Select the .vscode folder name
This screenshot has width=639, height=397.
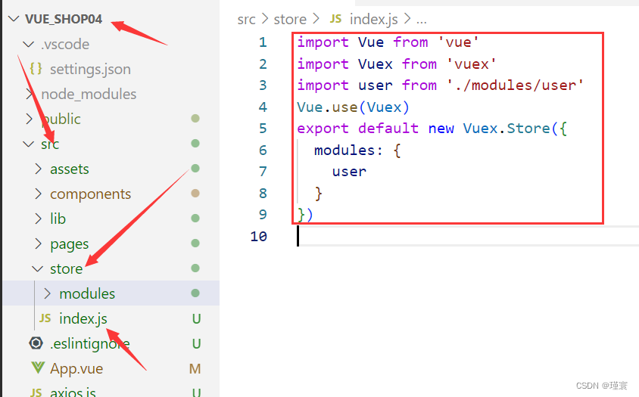pyautogui.click(x=65, y=44)
